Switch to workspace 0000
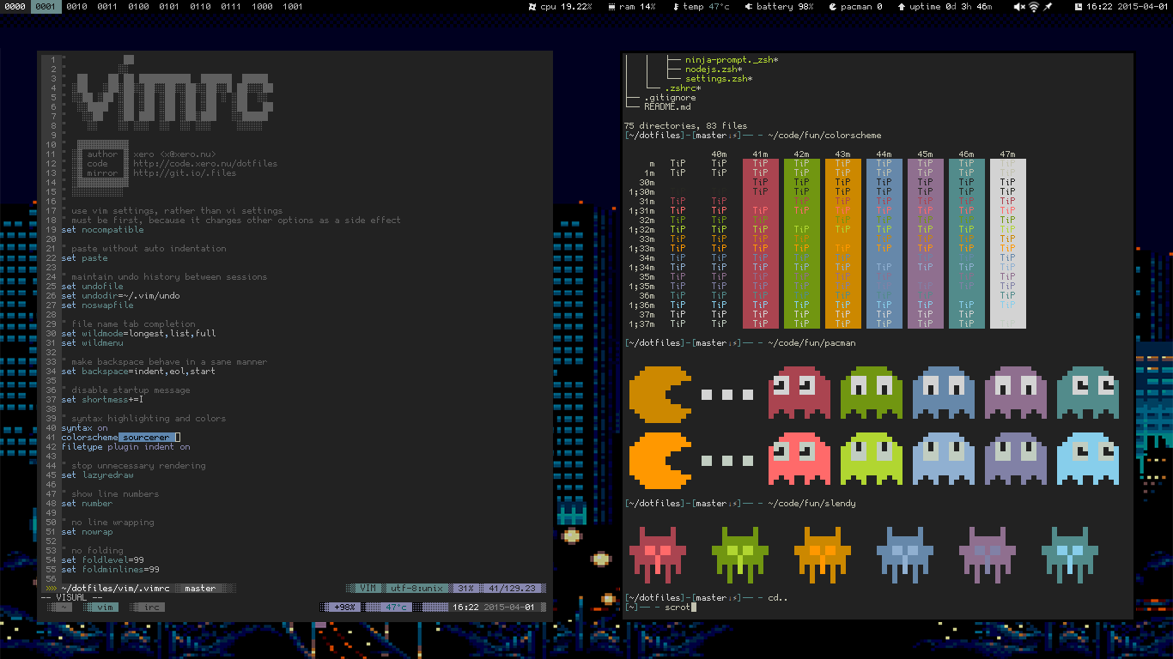 15,7
